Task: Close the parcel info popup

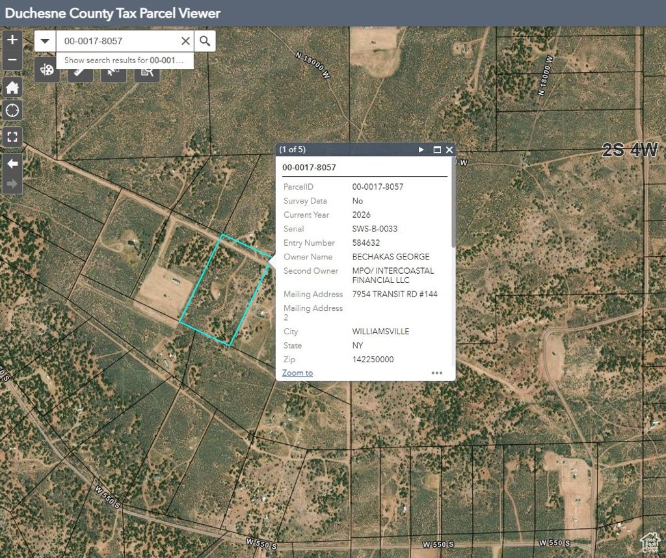Action: click(449, 150)
